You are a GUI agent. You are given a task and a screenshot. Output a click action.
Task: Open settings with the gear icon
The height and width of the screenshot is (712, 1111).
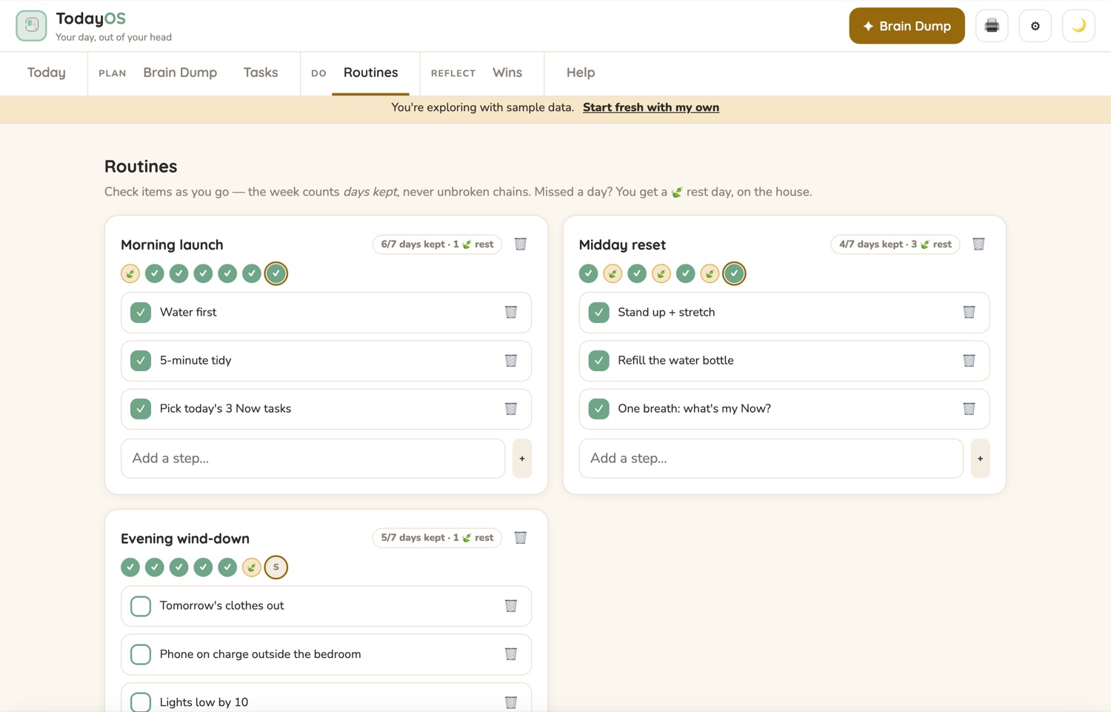click(1035, 26)
